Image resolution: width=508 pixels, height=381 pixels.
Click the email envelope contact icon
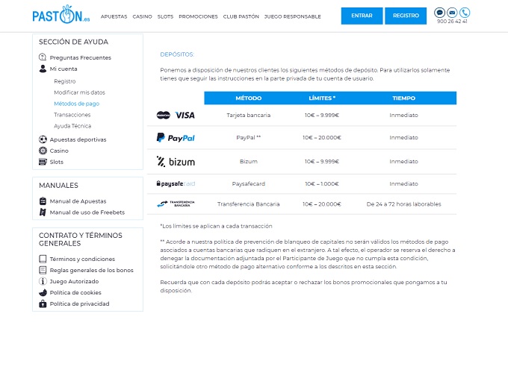[x=452, y=13]
